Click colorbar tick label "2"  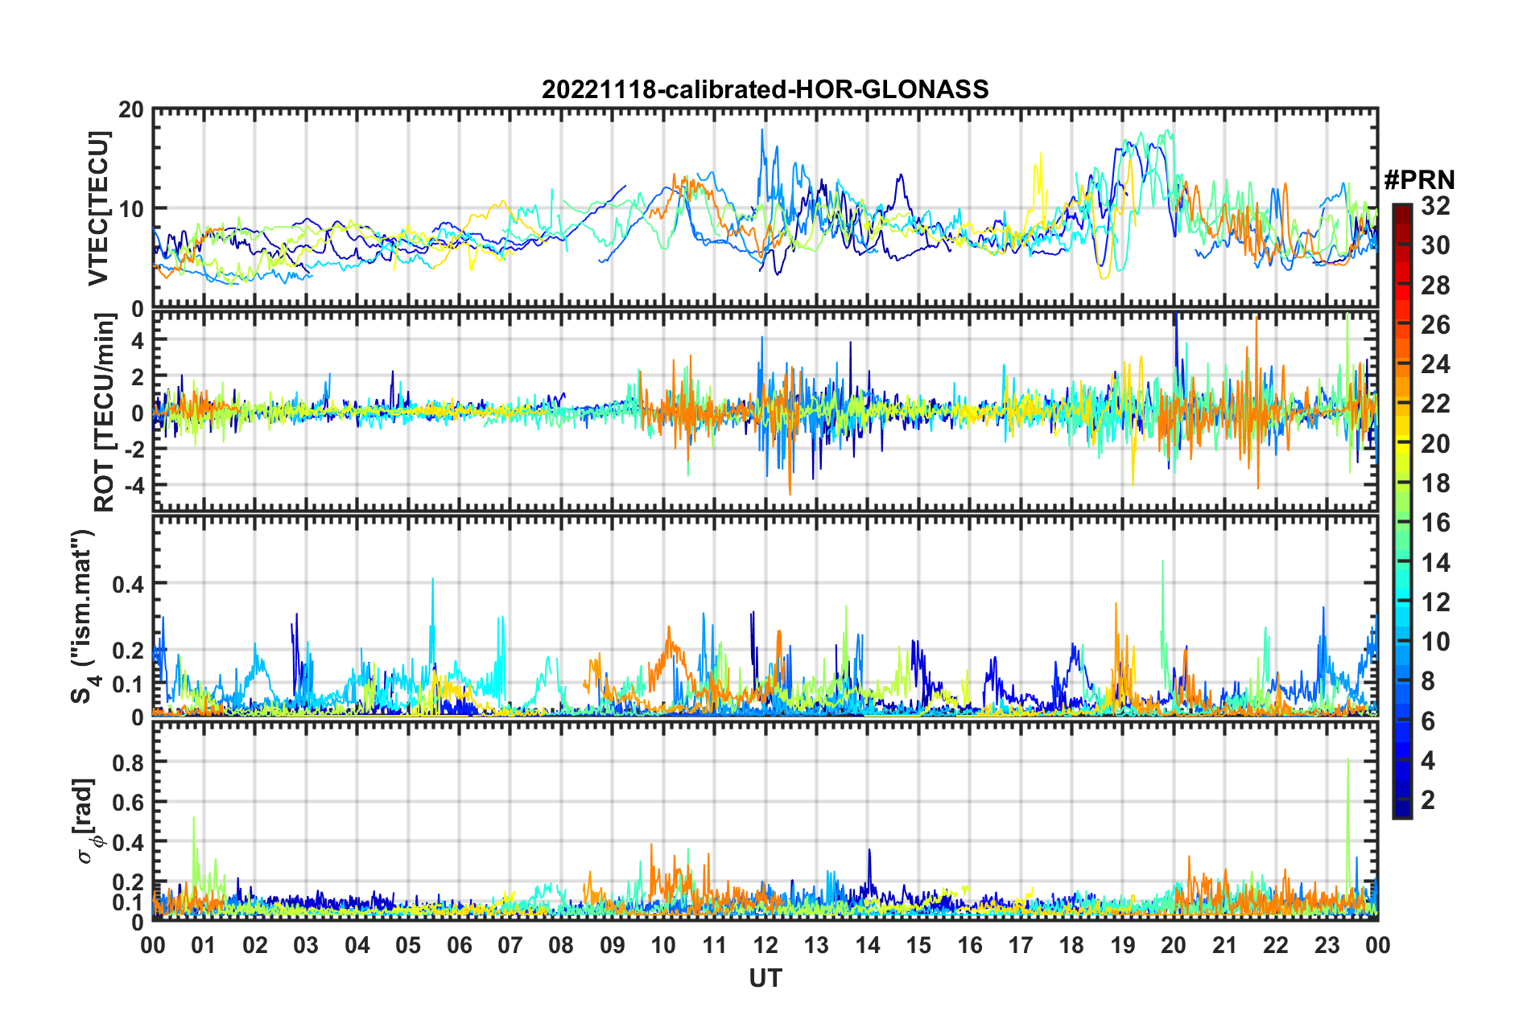[1429, 799]
